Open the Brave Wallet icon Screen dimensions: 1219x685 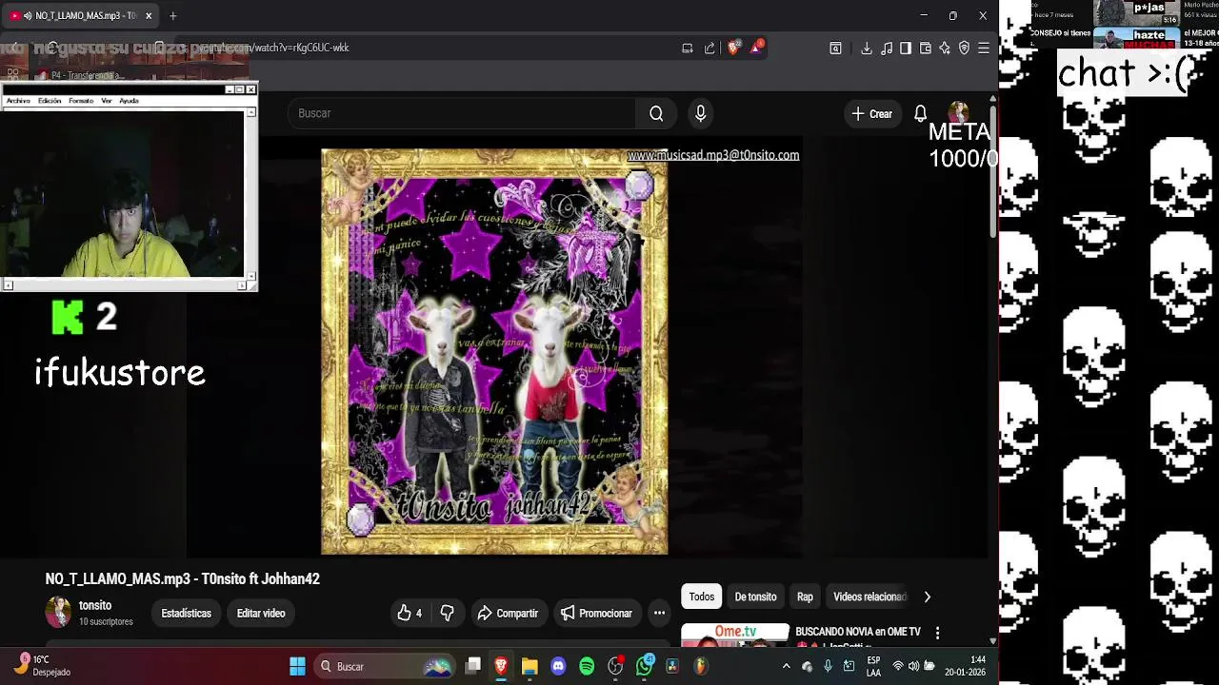(925, 49)
